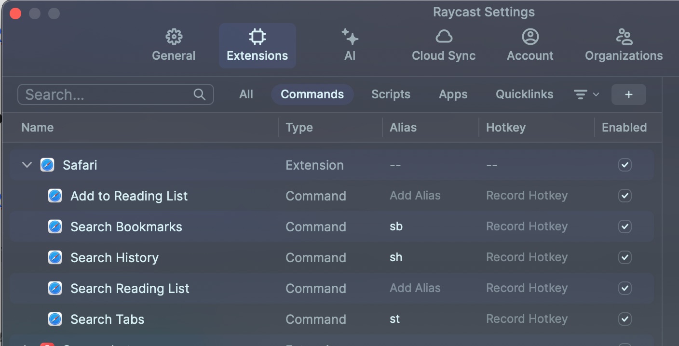Toggle the Search History enabled checkbox
This screenshot has height=346, width=679.
pyautogui.click(x=625, y=257)
